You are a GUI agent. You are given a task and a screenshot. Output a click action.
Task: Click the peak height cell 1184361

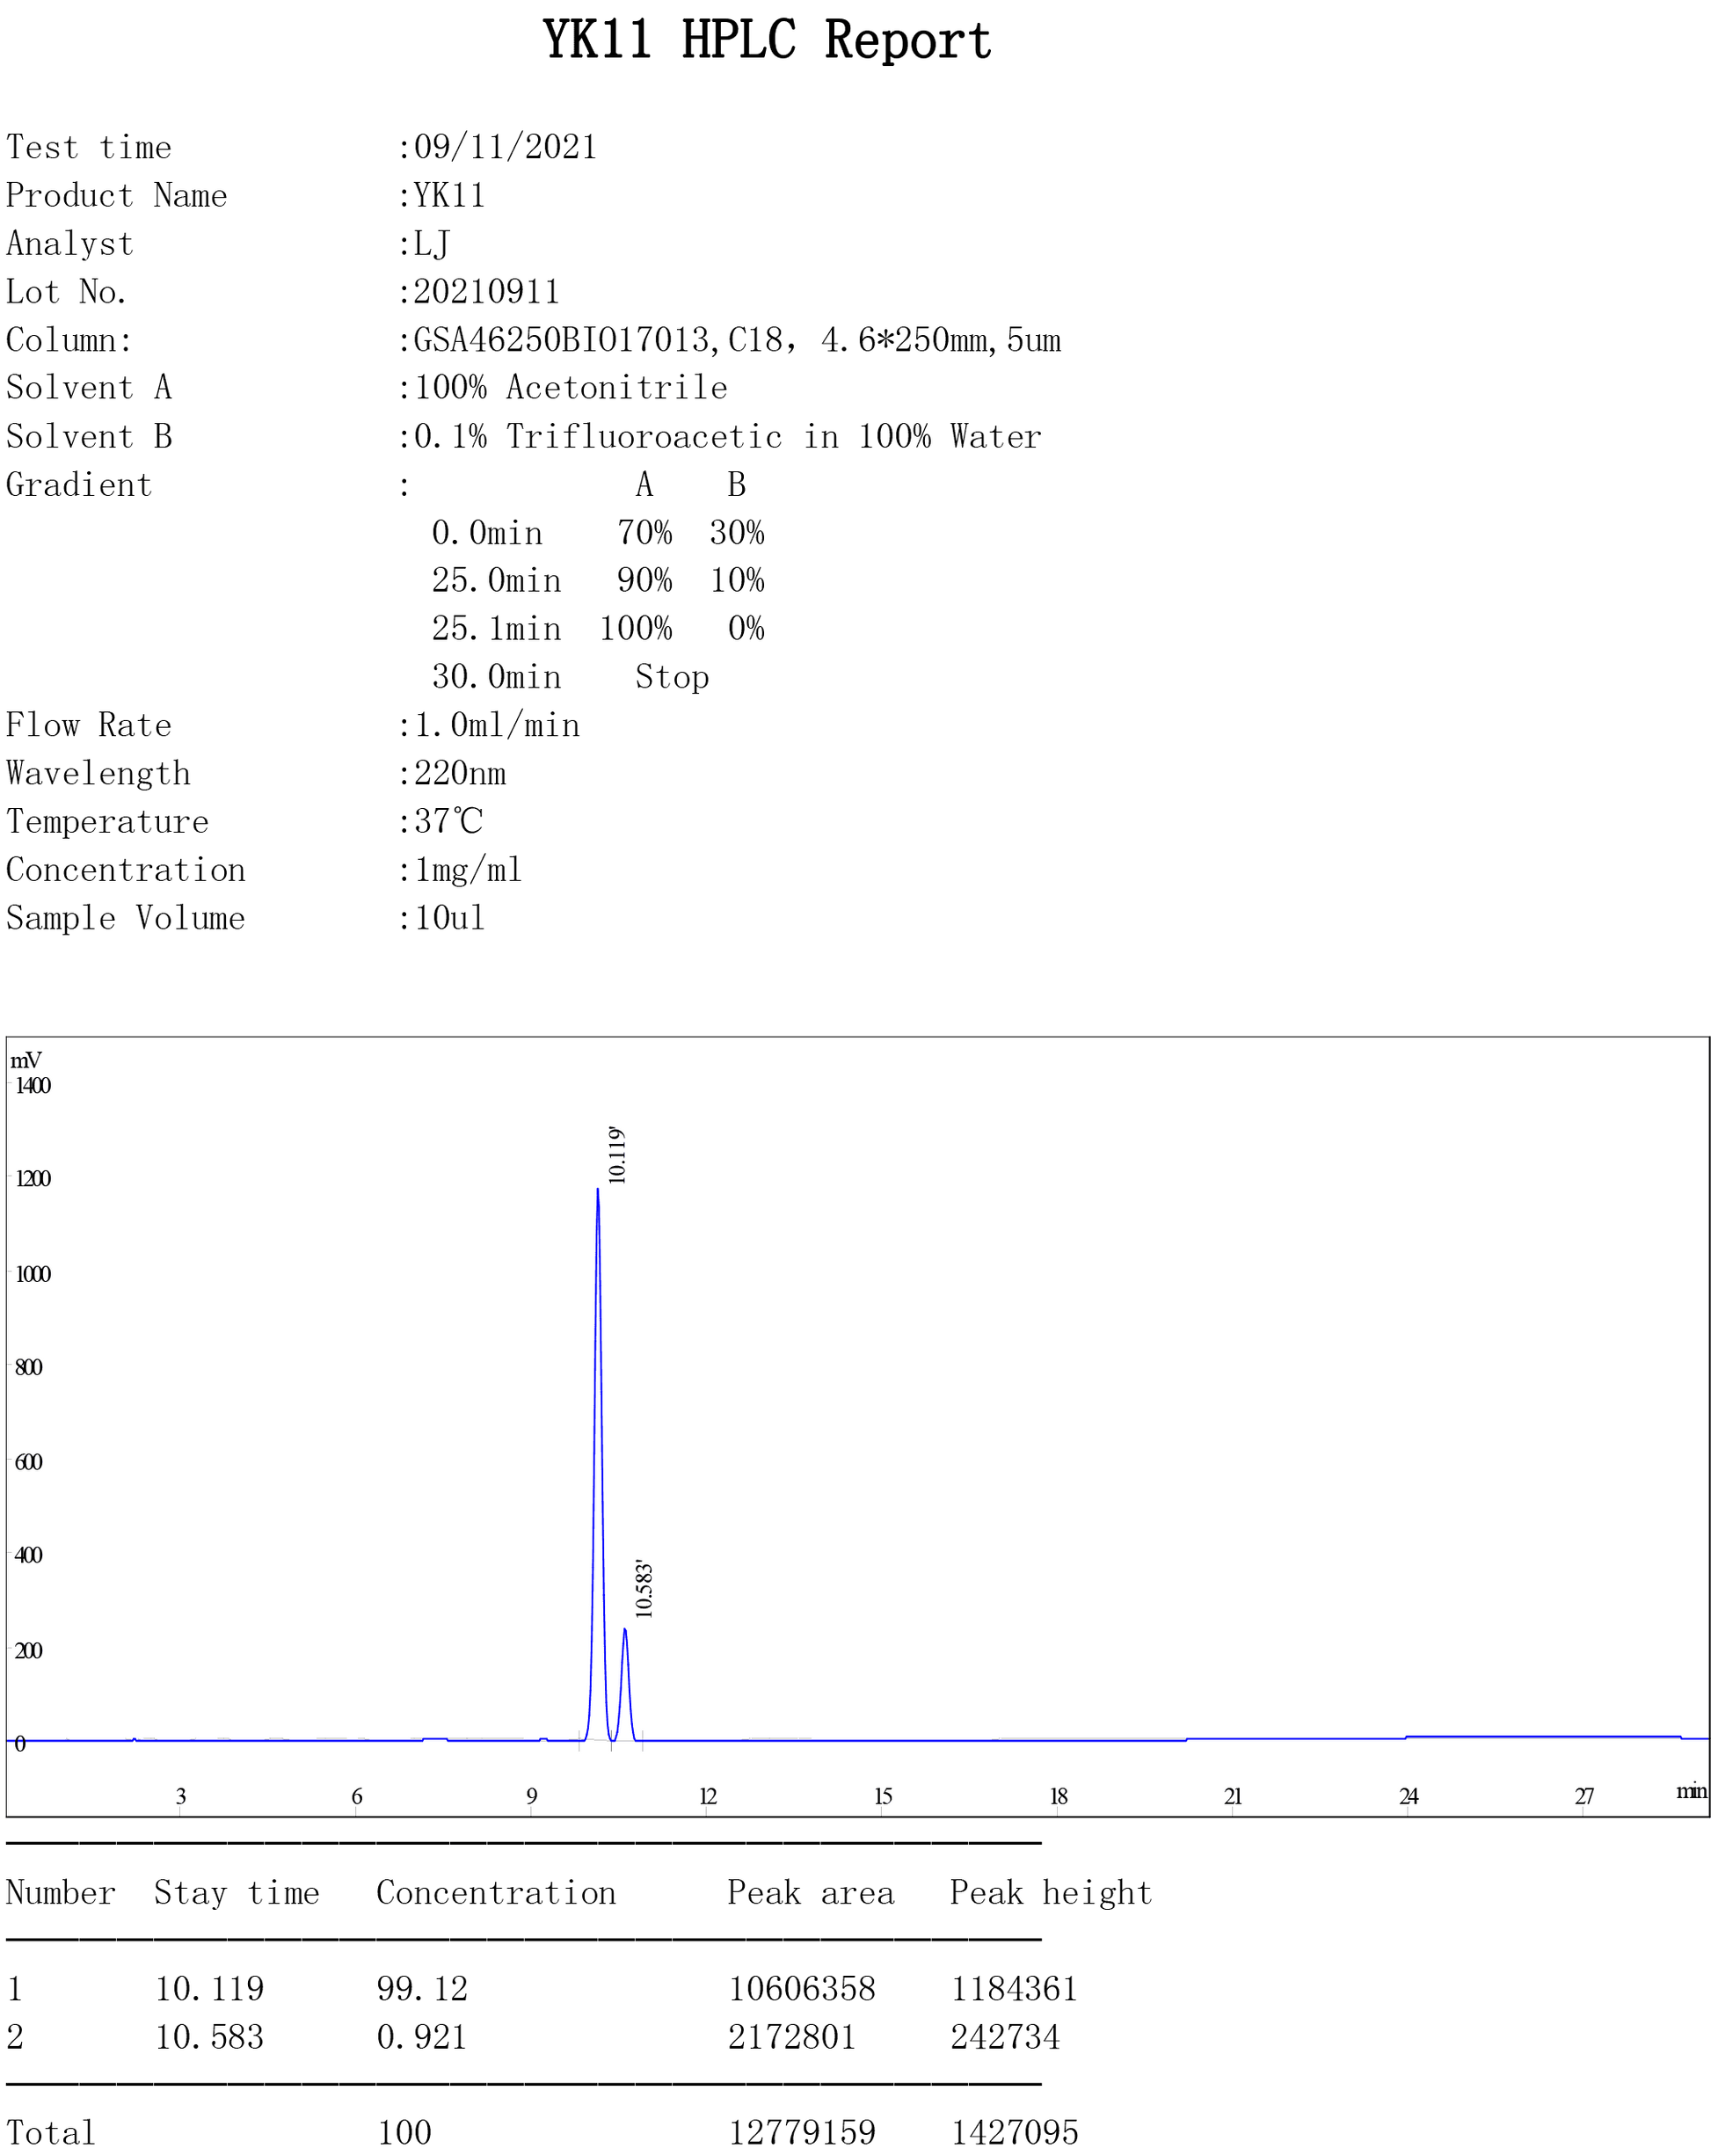(x=1014, y=1989)
